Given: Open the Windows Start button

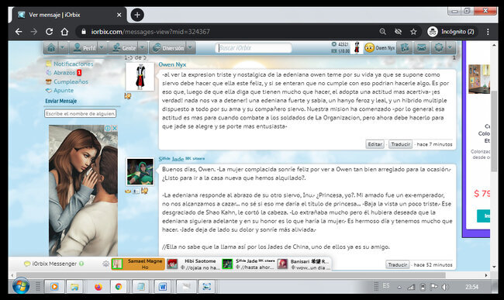Looking at the screenshot, I should click(21, 286).
